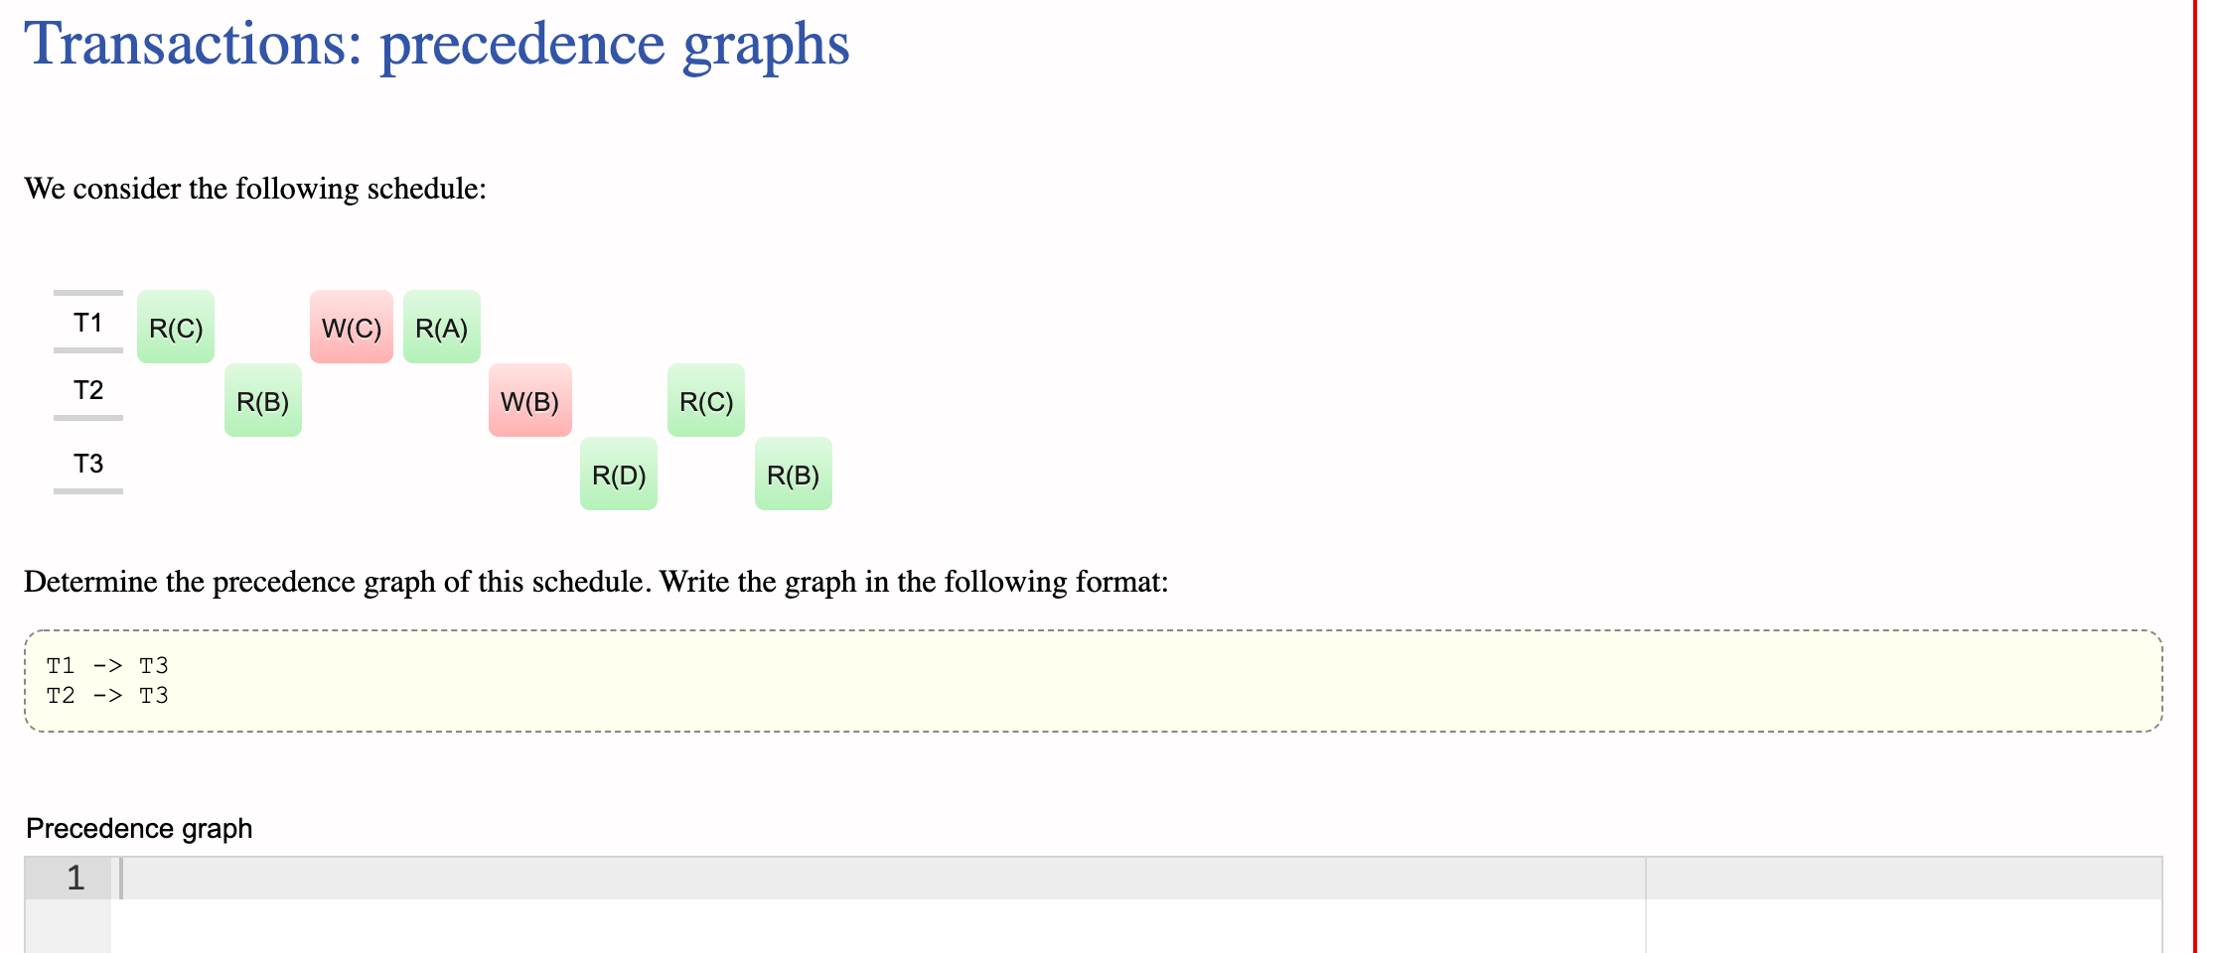Viewport: 2221px width, 953px height.
Task: Select the R(C) read block in T2
Action: tap(705, 402)
